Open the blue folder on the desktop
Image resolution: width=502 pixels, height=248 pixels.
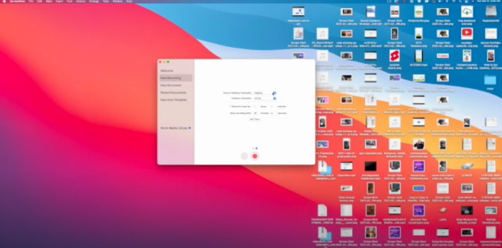click(490, 80)
